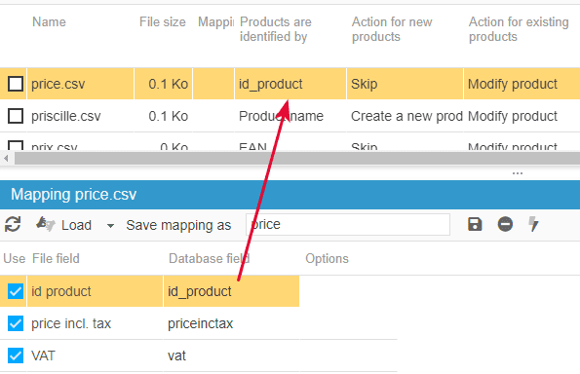The height and width of the screenshot is (374, 580).
Task: Click the Save mapping as text field
Action: click(x=348, y=224)
